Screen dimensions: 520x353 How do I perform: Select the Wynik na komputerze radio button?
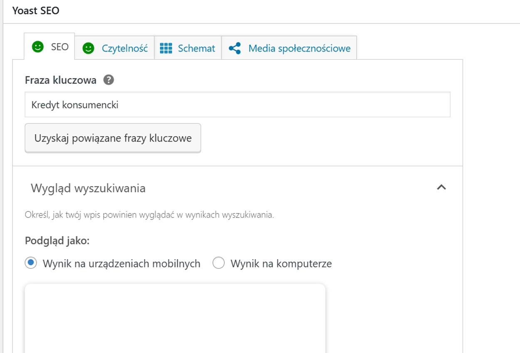pos(218,263)
